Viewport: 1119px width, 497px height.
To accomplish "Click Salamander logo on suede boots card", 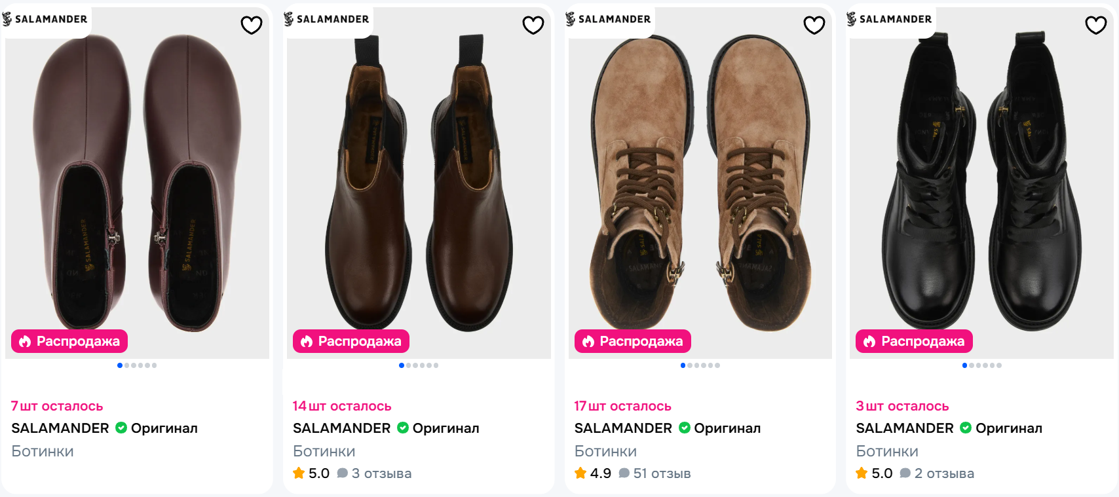I will (x=609, y=19).
